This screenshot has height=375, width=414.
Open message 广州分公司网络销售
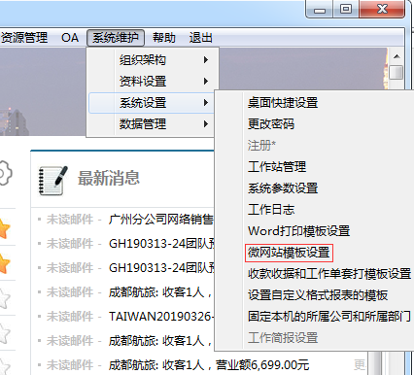pyautogui.click(x=161, y=220)
